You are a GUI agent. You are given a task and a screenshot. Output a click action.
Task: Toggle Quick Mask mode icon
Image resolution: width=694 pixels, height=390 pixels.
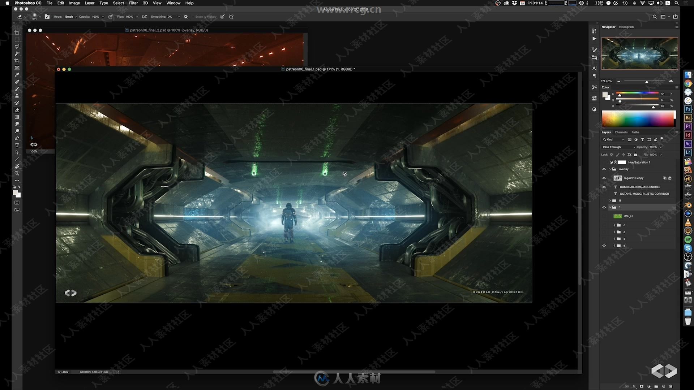[17, 203]
